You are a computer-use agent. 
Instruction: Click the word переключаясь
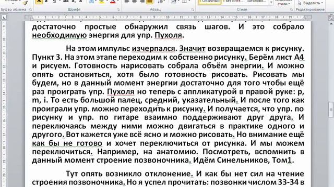(59, 126)
